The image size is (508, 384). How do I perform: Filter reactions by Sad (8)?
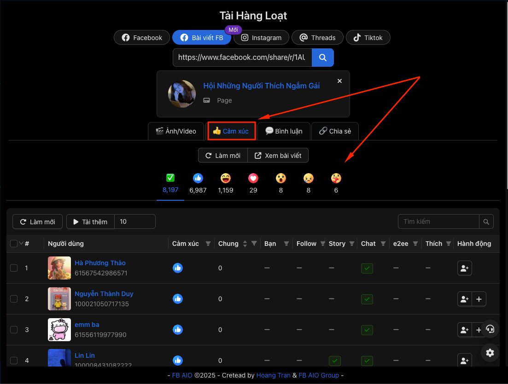click(309, 184)
